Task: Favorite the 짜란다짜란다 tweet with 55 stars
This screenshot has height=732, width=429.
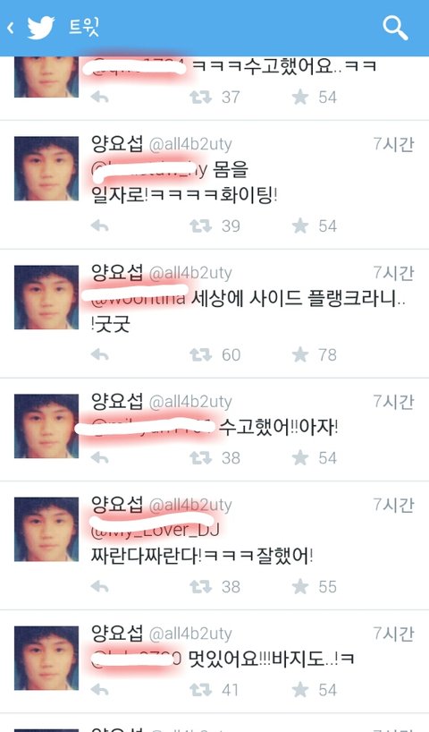Action: tap(300, 586)
